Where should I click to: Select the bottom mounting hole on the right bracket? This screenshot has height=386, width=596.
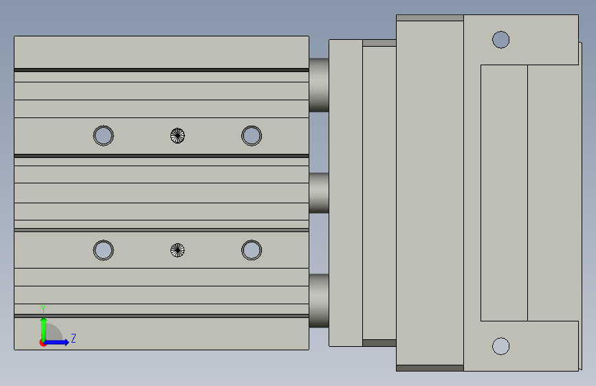(500, 346)
